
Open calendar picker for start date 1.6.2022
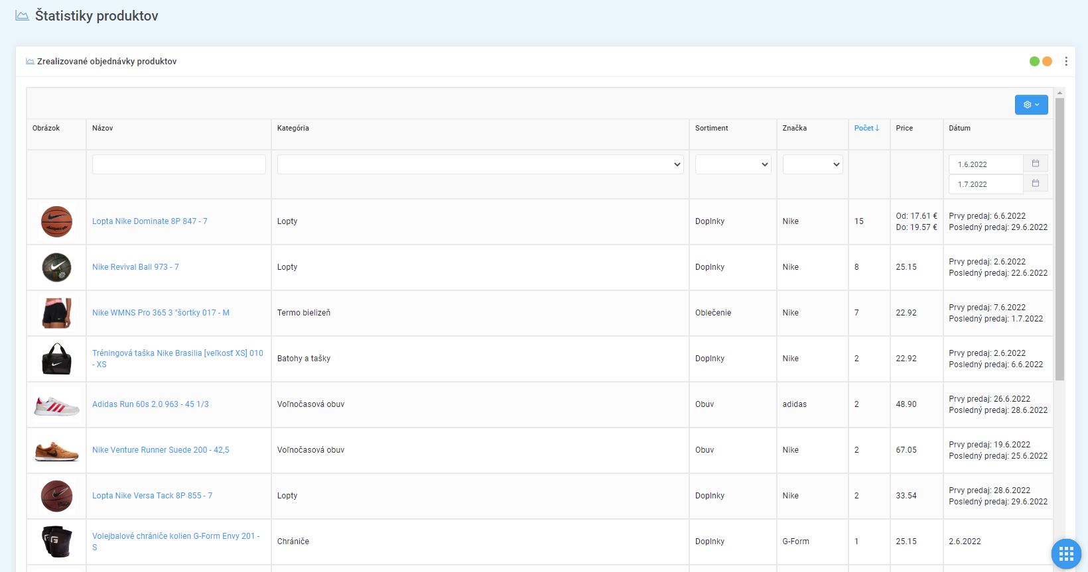[x=1035, y=164]
